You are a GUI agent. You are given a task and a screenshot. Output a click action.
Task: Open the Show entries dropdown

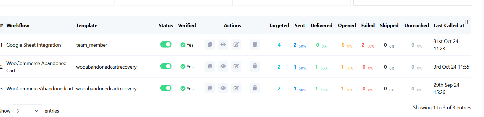click(27, 111)
